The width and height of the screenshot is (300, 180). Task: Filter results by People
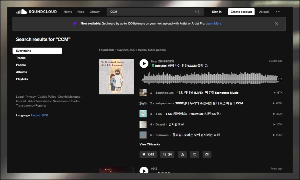pos(21,65)
